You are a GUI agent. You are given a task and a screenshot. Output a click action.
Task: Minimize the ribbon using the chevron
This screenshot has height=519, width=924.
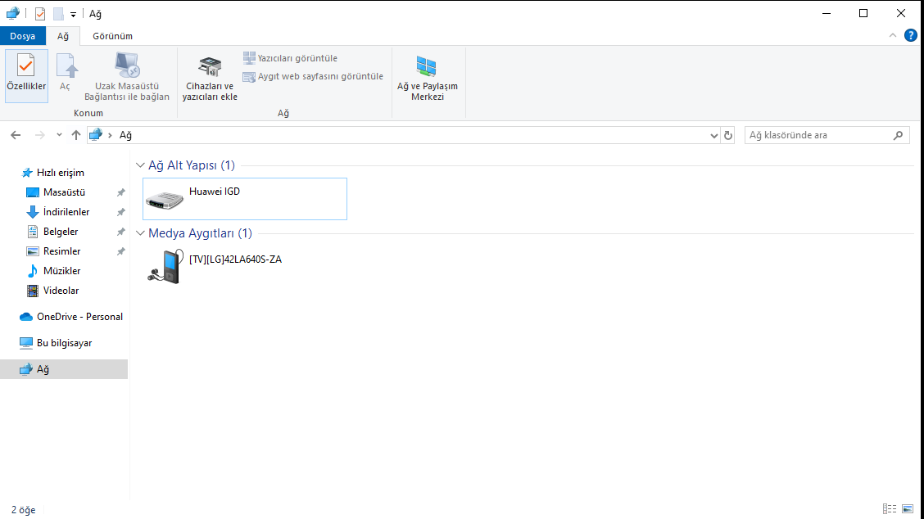tap(893, 36)
